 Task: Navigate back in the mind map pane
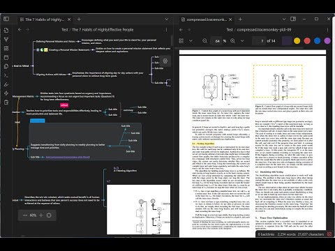point(20,29)
